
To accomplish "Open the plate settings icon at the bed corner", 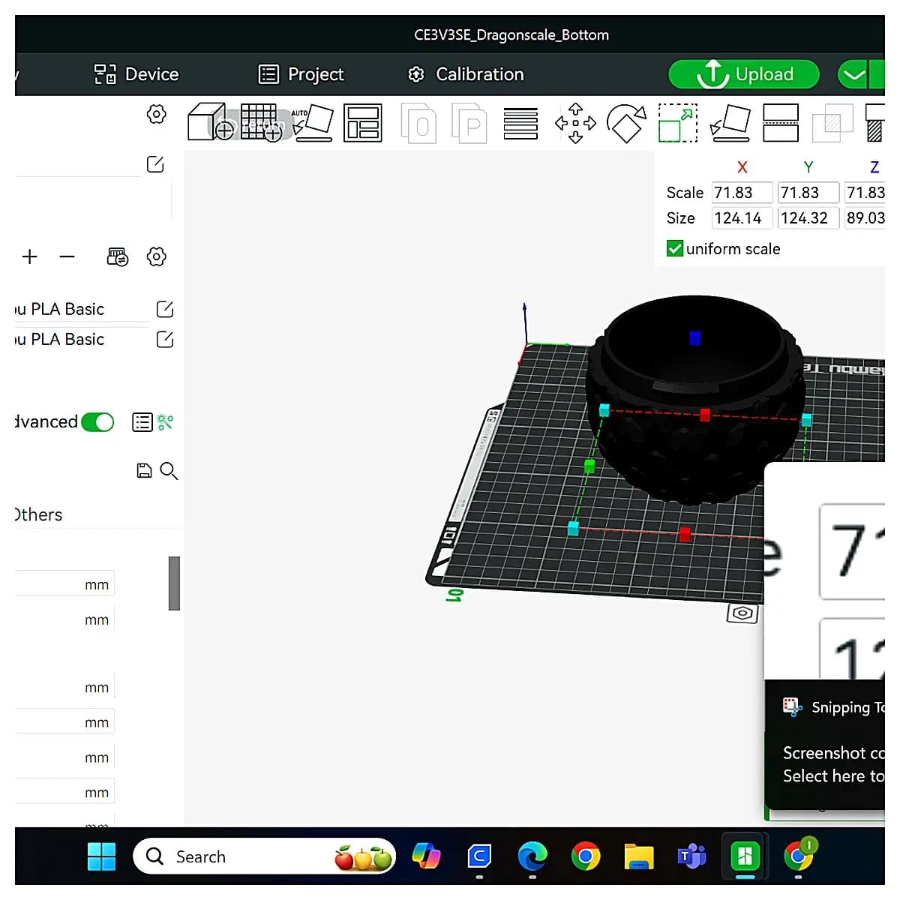I will coord(742,613).
